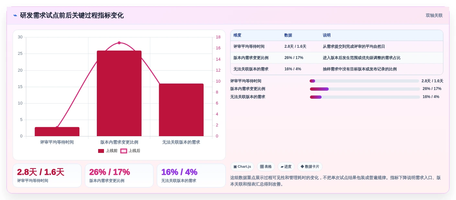Click left axis tick value 30
Image resolution: width=456 pixels, height=200 pixels.
20,37
